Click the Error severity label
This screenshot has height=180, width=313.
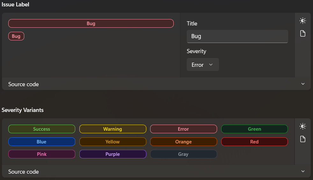point(184,129)
